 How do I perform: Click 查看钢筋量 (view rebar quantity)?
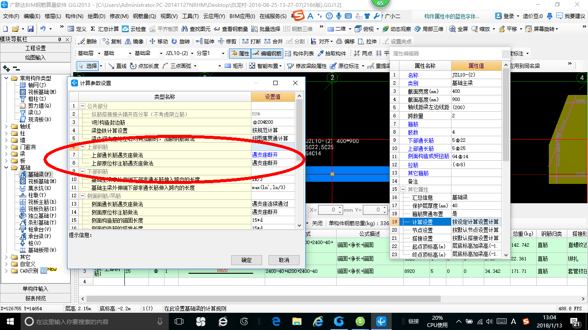[230, 29]
